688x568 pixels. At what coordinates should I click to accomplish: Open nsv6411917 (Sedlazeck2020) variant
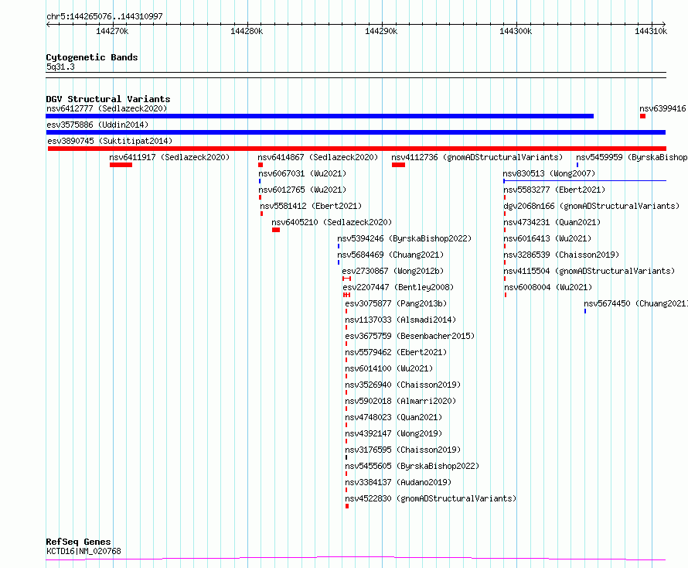click(169, 157)
